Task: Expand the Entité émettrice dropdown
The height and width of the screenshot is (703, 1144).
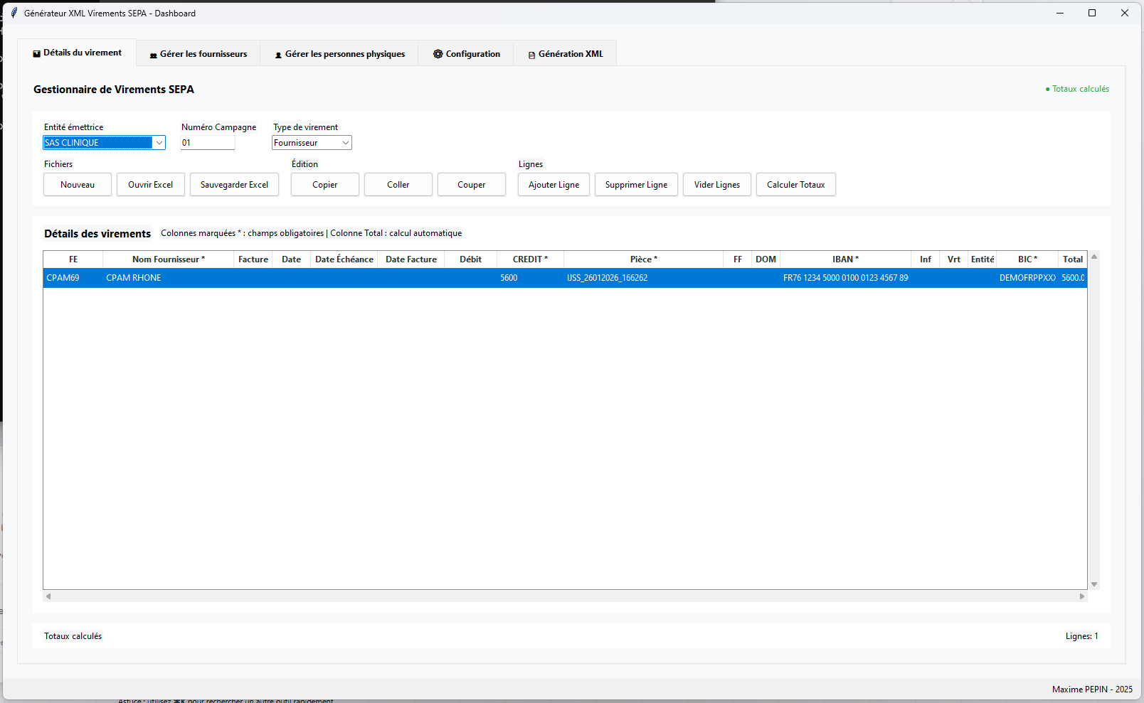Action: [159, 143]
